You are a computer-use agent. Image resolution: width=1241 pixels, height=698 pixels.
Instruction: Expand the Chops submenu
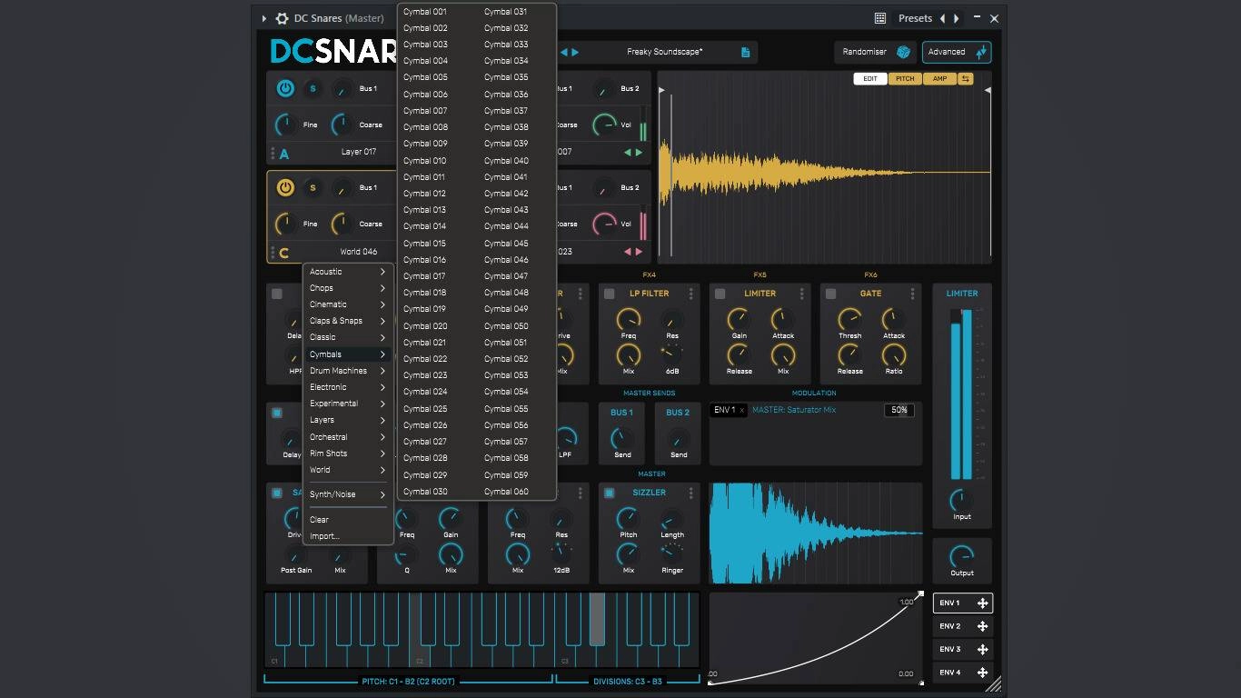348,288
